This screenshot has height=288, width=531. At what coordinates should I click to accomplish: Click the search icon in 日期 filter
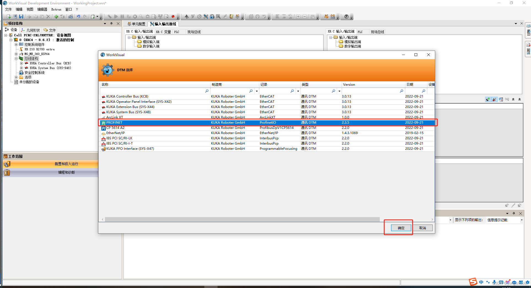424,91
